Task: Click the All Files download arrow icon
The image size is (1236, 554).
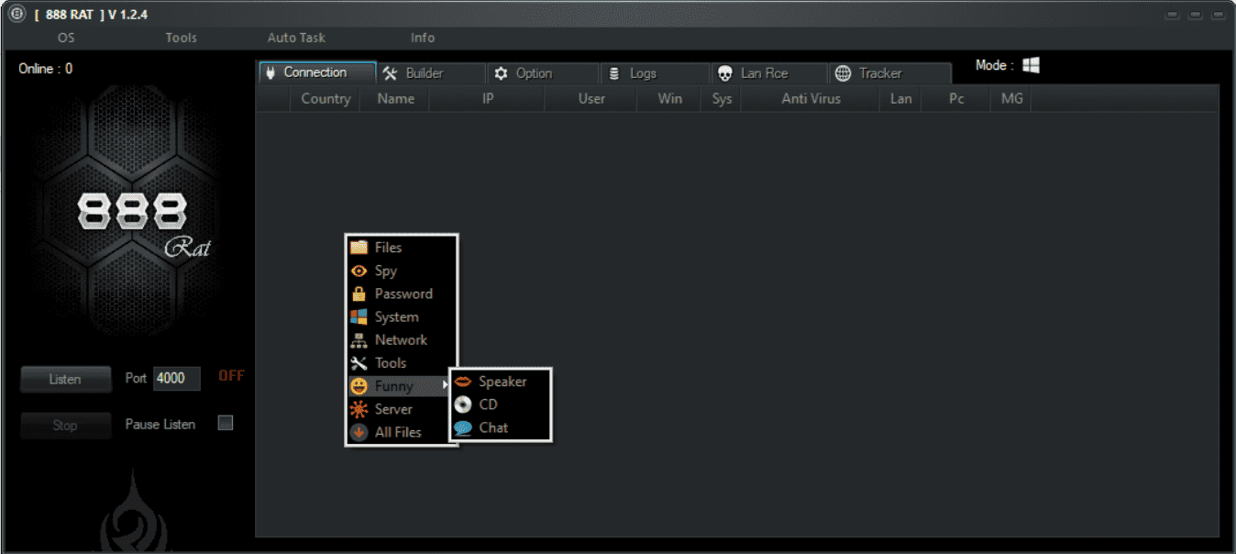Action: click(359, 432)
